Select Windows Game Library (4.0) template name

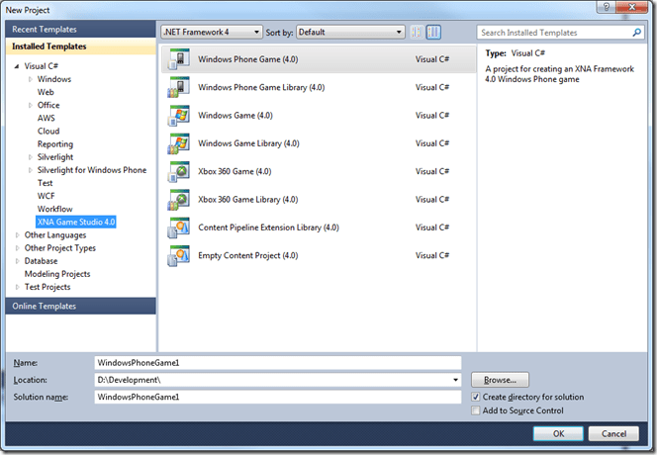click(248, 143)
